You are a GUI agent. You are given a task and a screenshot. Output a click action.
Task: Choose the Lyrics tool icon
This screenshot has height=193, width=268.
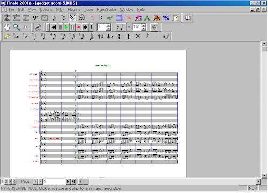138,18
